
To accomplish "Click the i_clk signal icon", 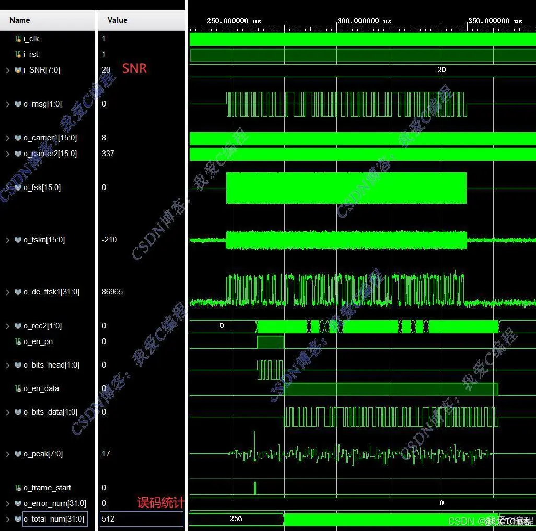I will click(x=18, y=39).
